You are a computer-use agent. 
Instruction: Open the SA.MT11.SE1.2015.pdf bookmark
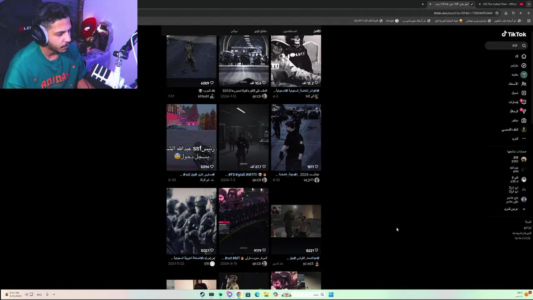pyautogui.click(x=368, y=21)
